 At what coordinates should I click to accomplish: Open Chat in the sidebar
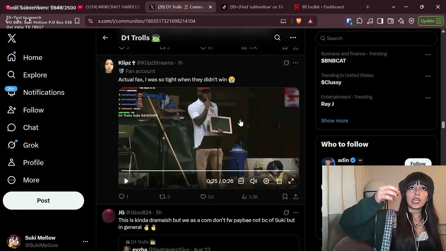(23, 128)
